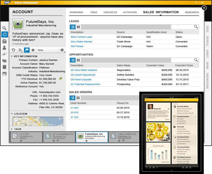Screen dimensions: 212x174
Task: Open the book library sidebar icon
Action: tap(5, 67)
